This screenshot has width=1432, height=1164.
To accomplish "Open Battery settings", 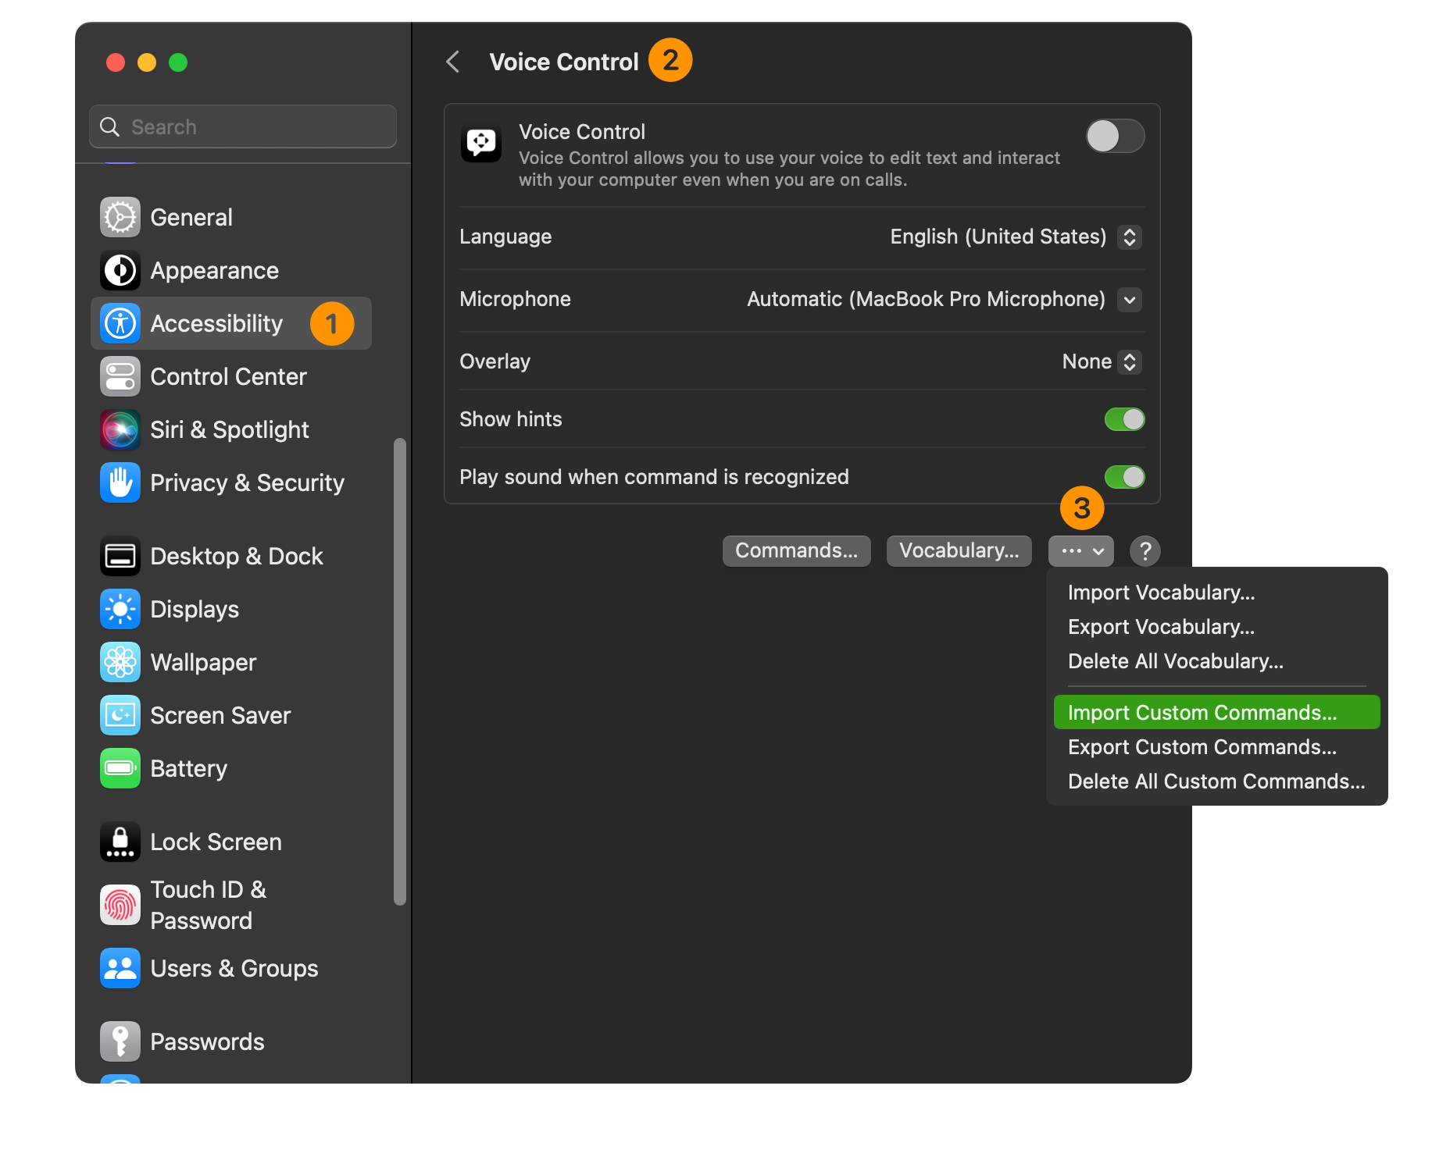I will point(231,768).
